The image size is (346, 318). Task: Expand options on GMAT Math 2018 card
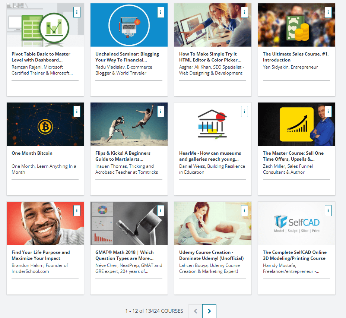(161, 210)
